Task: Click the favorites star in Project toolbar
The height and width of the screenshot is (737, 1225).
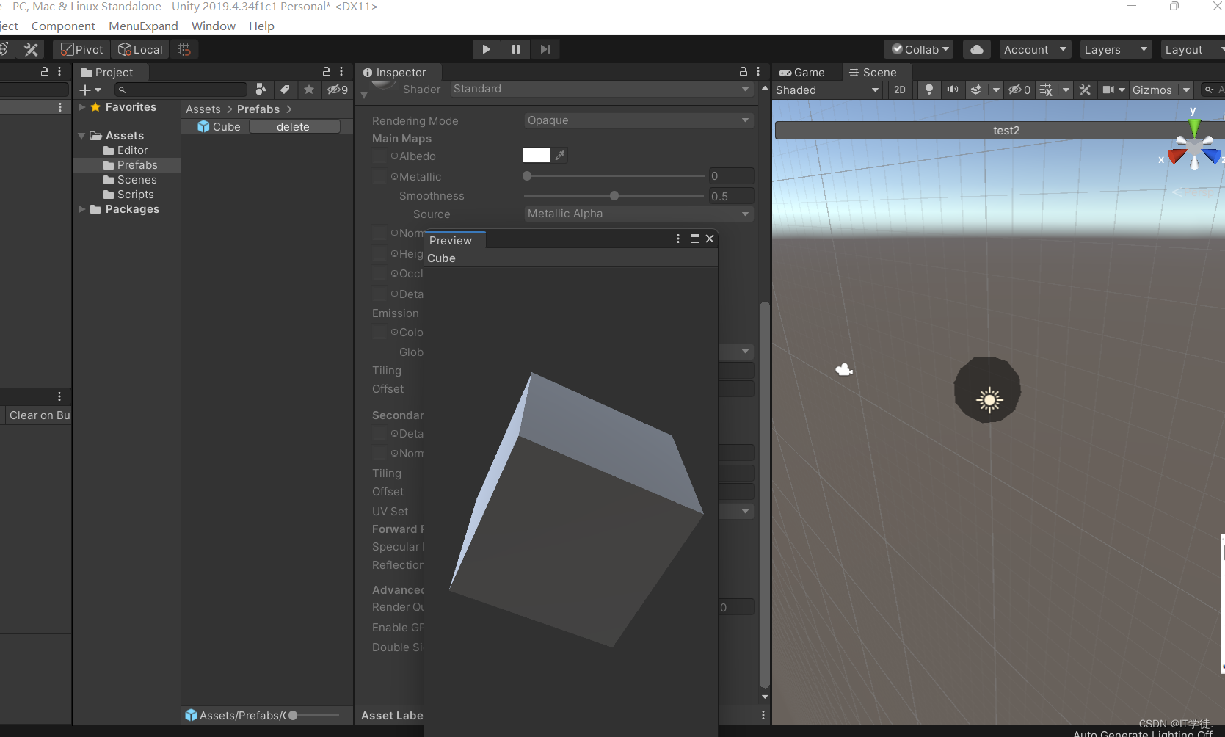Action: pyautogui.click(x=309, y=90)
